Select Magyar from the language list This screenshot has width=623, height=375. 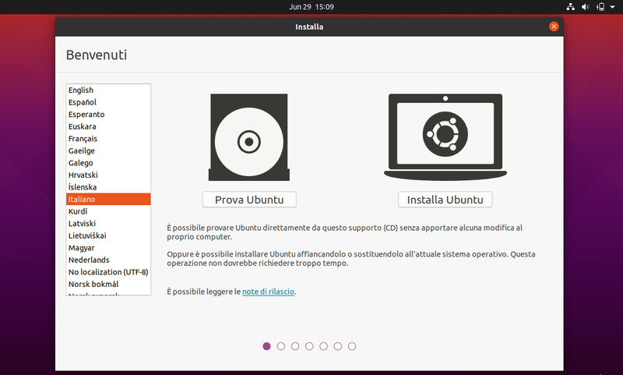pos(83,248)
